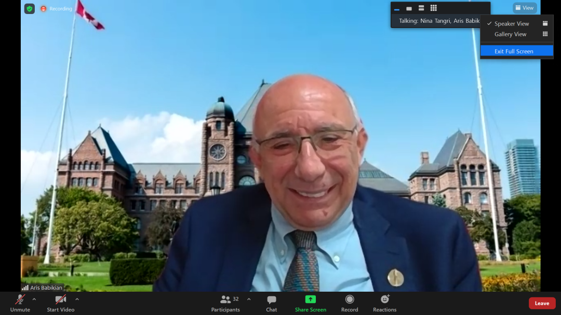Leave the meeting
561x315 pixels.
(x=542, y=303)
